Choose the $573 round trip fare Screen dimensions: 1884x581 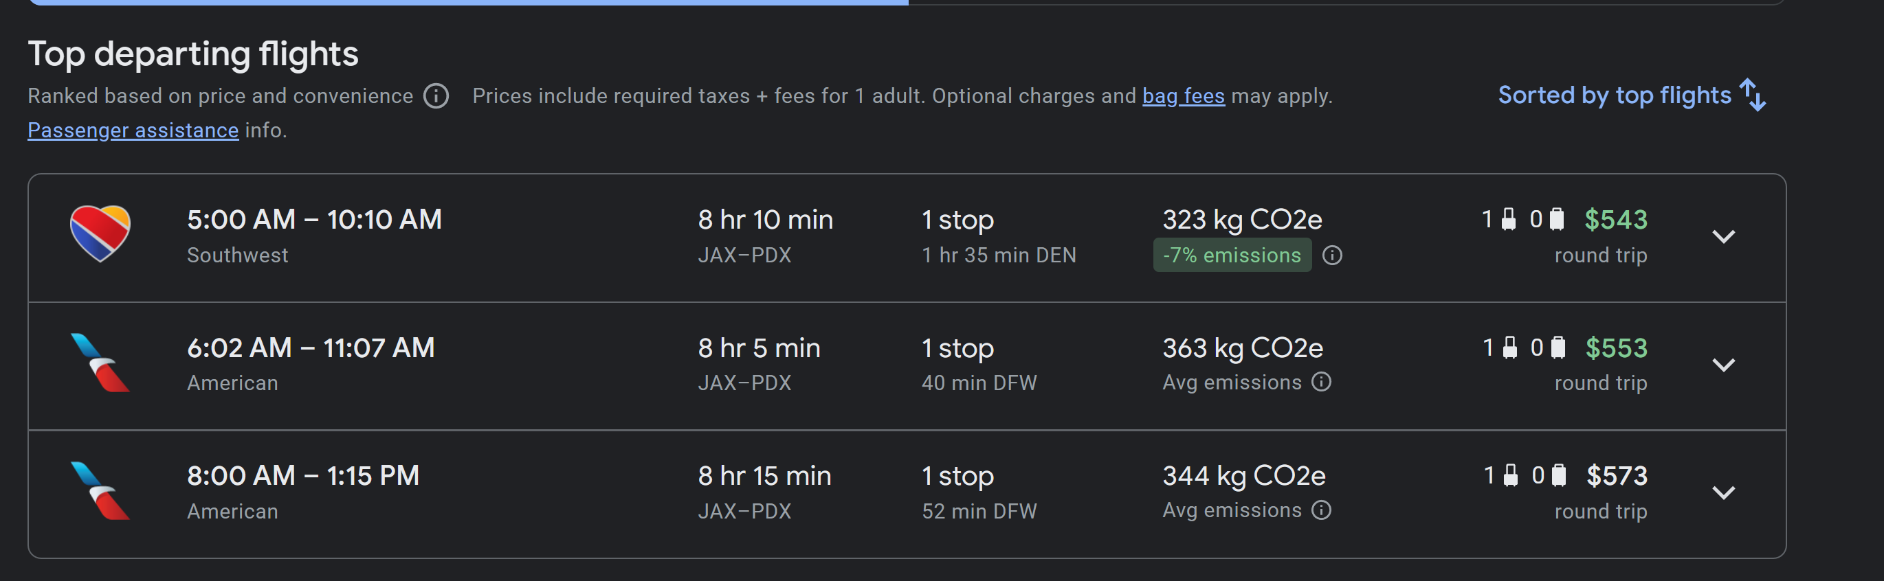click(1617, 476)
